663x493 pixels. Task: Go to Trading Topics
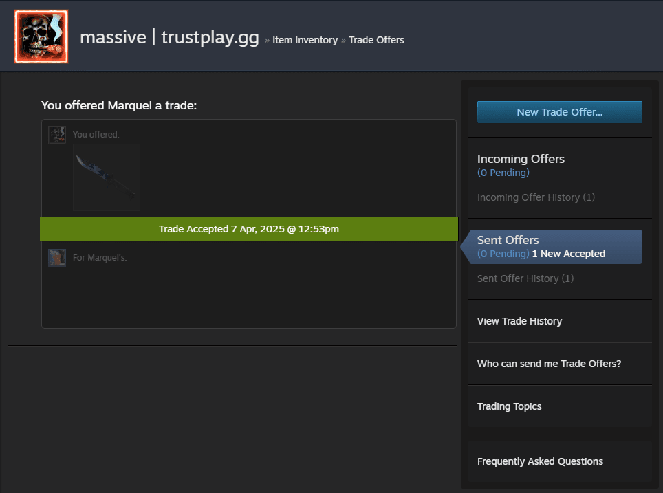pyautogui.click(x=509, y=406)
